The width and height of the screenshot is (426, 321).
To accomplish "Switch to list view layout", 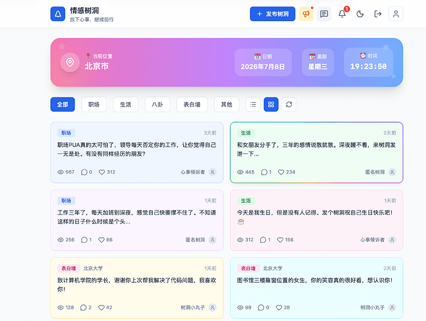I will click(253, 105).
